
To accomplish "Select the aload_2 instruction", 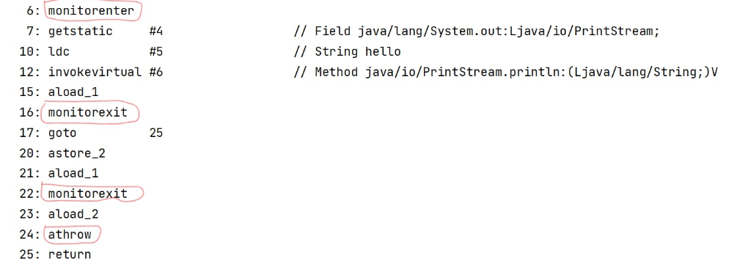I will point(73,214).
